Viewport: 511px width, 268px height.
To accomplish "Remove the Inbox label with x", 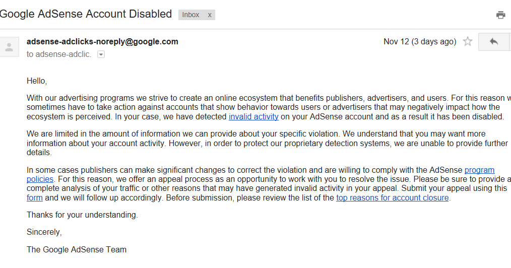I will tap(210, 15).
